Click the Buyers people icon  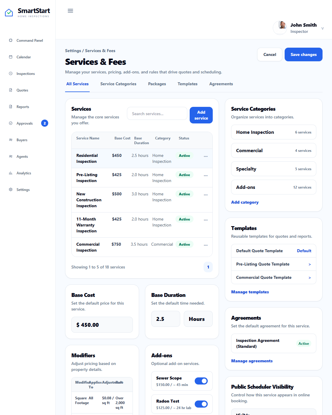pyautogui.click(x=11, y=140)
